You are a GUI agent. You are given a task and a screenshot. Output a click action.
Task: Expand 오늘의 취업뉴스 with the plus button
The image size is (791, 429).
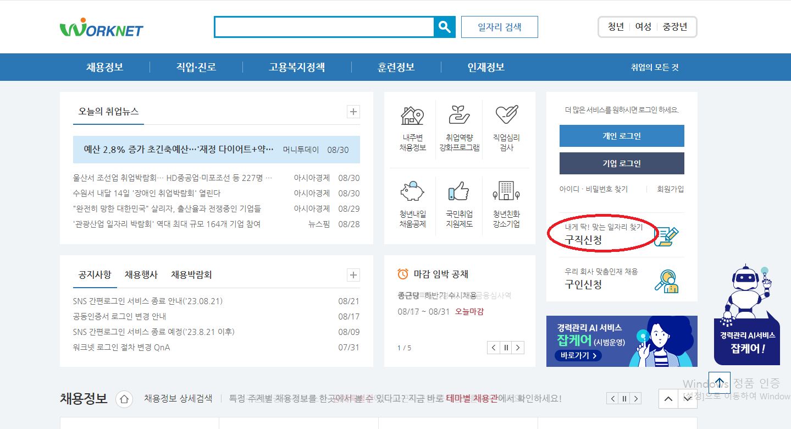(x=353, y=112)
